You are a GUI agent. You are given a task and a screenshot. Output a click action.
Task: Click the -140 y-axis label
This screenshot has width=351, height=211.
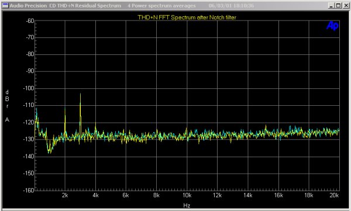(x=29, y=156)
